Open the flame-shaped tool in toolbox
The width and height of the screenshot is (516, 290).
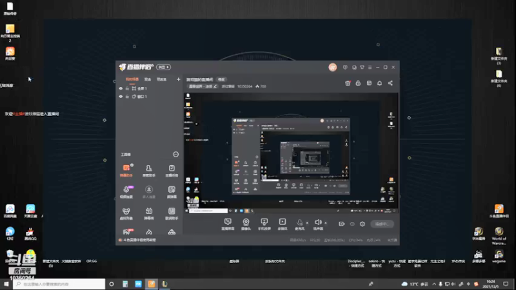click(149, 232)
